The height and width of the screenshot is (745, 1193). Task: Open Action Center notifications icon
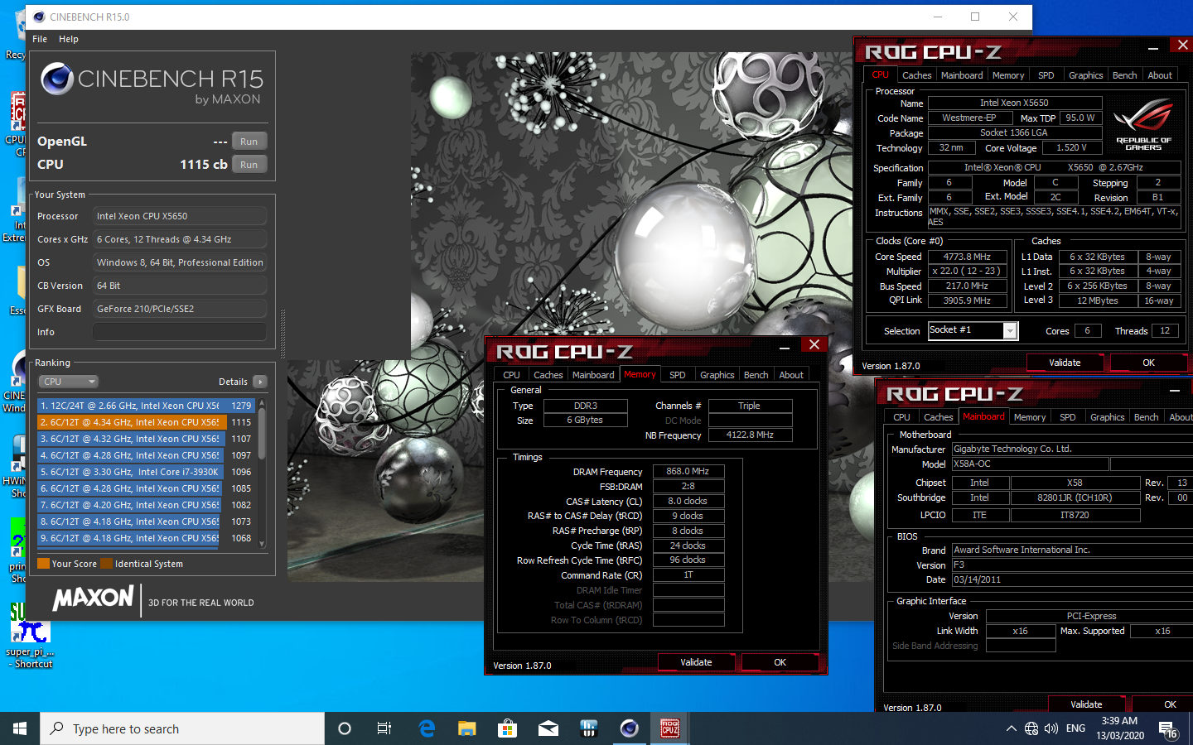(1169, 729)
